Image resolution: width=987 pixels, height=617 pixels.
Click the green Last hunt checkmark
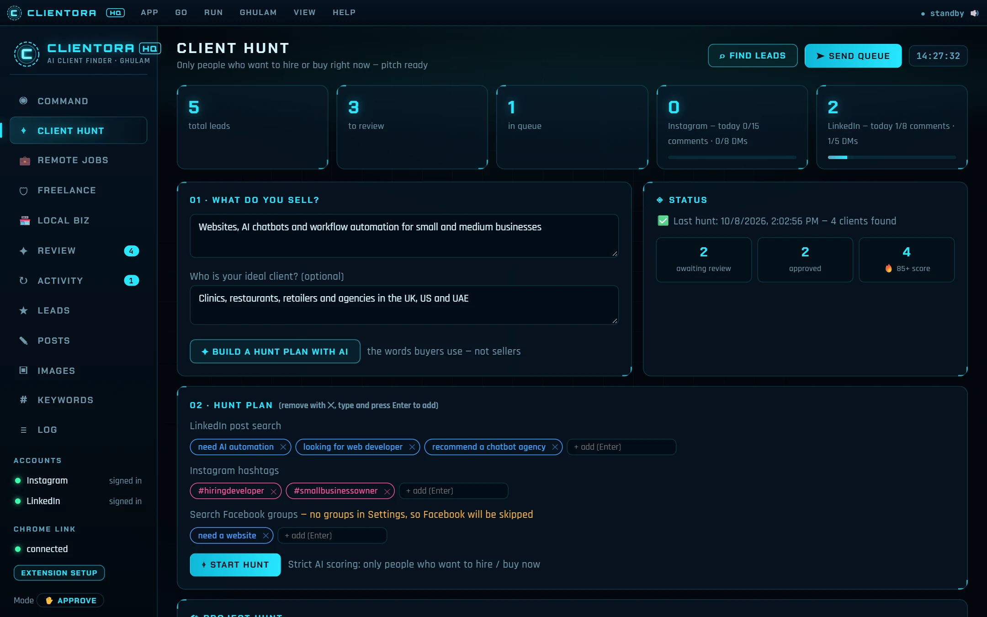(663, 221)
